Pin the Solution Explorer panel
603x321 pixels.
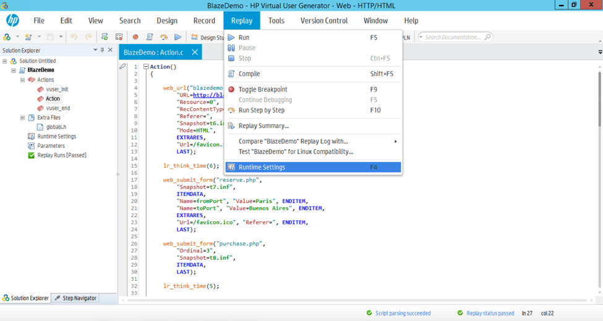pyautogui.click(x=103, y=50)
